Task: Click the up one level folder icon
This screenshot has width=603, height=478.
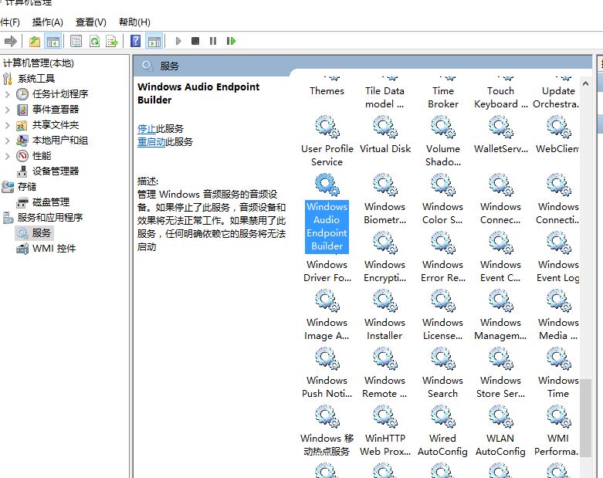Action: (35, 41)
